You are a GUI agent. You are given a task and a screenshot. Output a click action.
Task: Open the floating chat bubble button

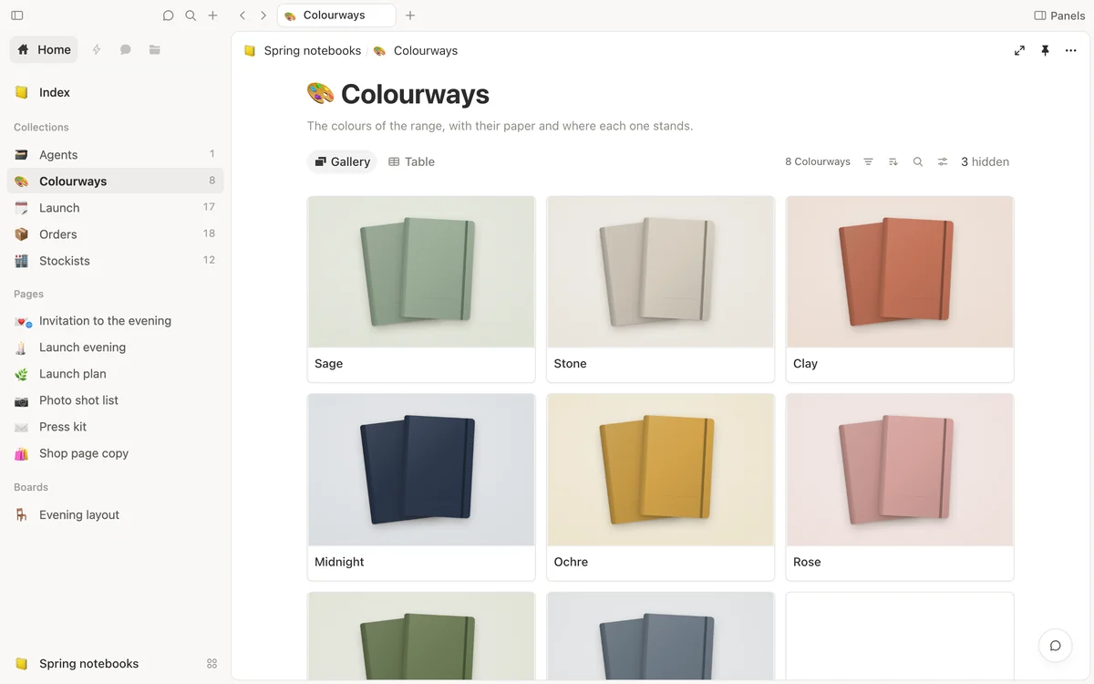(x=1055, y=646)
